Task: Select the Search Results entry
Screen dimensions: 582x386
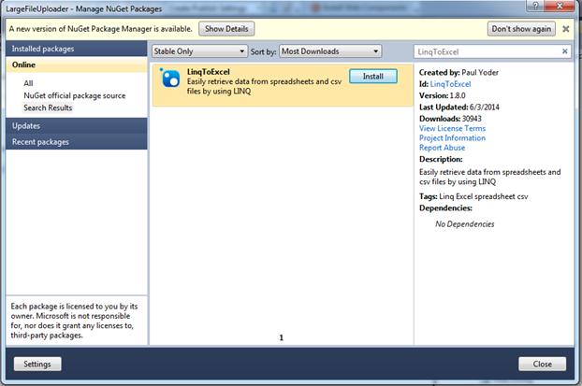Action: click(x=48, y=107)
